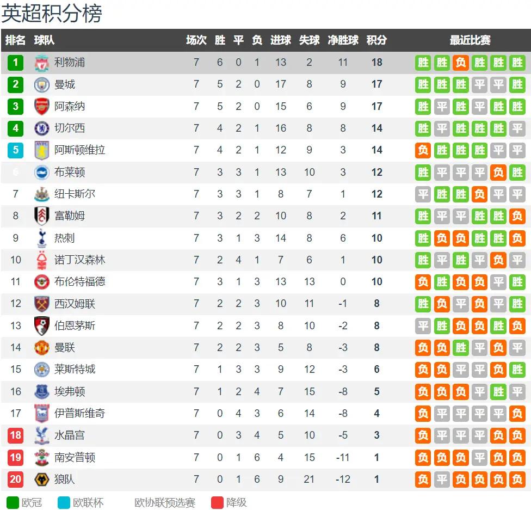Click the Manchester City club crest
The image size is (531, 510).
click(42, 85)
